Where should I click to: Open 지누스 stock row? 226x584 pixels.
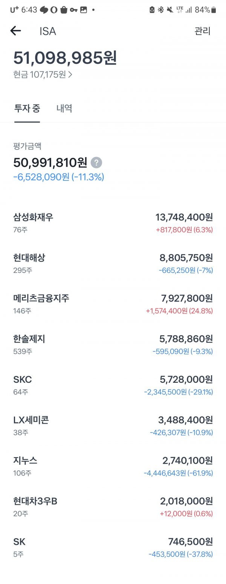(x=113, y=466)
